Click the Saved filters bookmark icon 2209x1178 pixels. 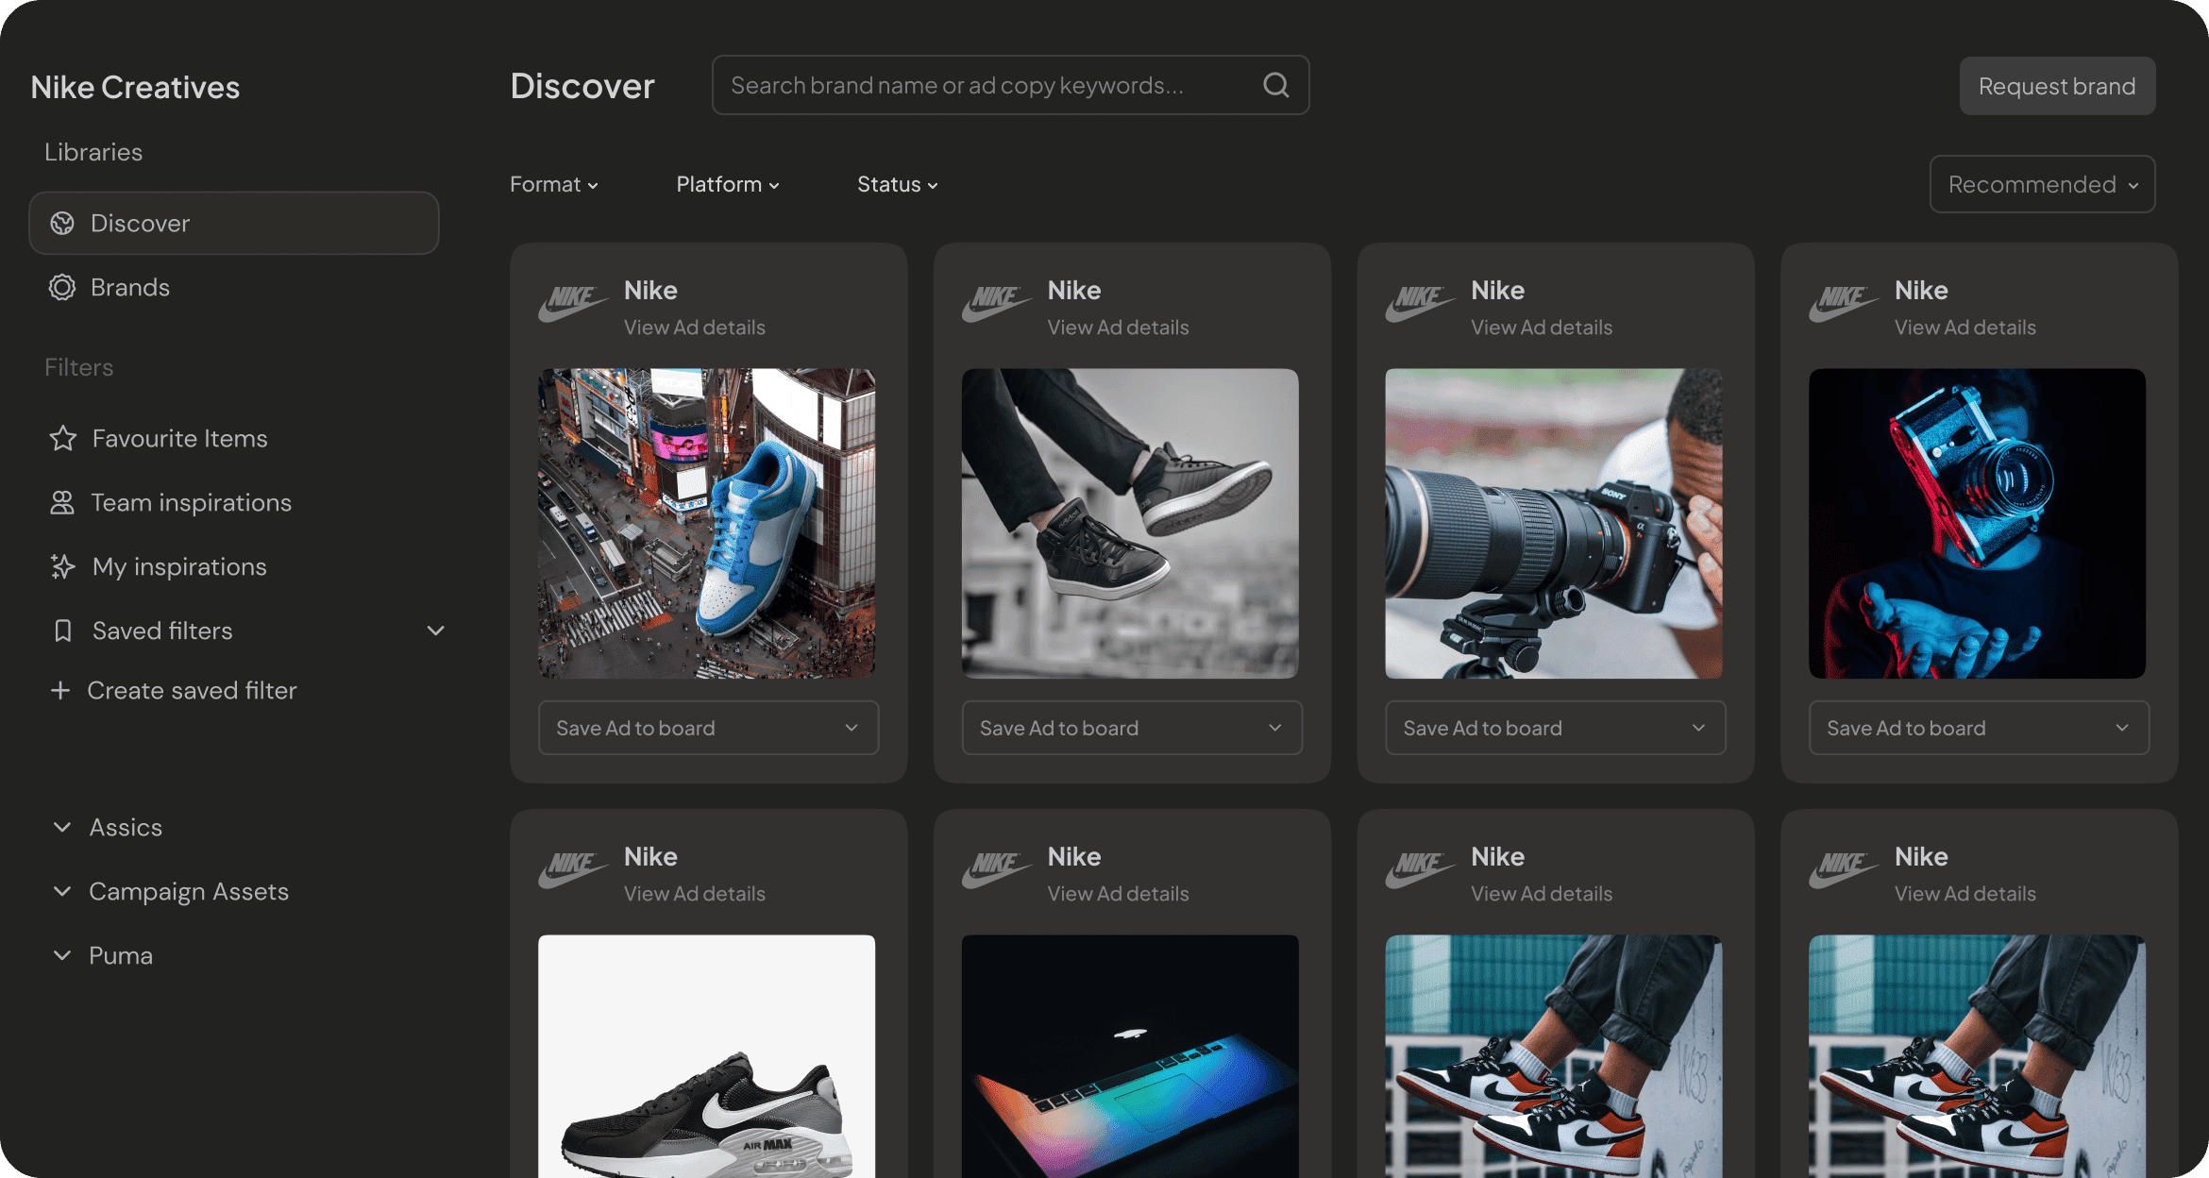point(63,631)
